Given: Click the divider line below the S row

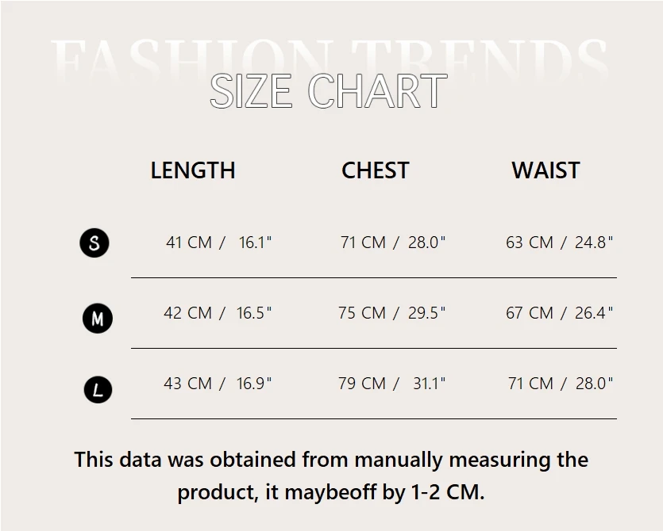Looking at the screenshot, I should (373, 277).
